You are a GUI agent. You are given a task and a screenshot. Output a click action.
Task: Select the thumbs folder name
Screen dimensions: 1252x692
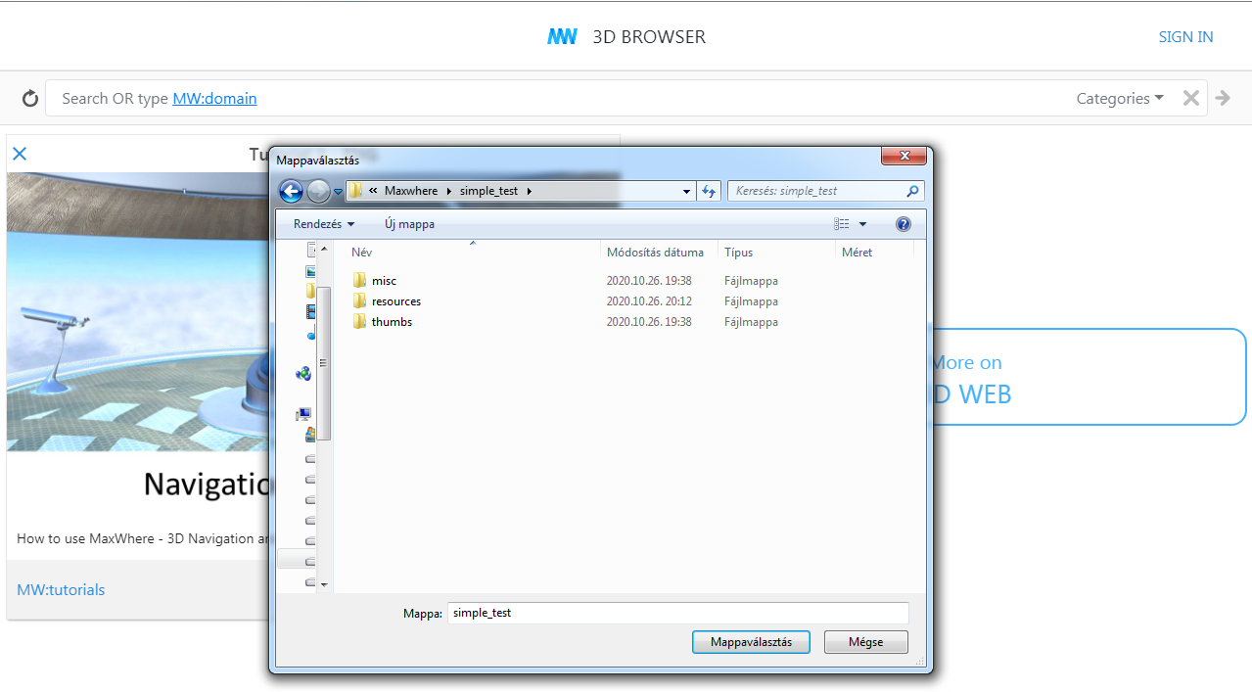[x=392, y=322]
